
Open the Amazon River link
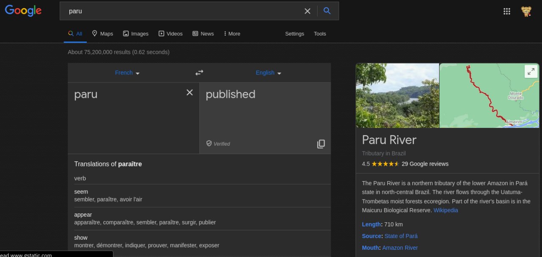(x=400, y=248)
